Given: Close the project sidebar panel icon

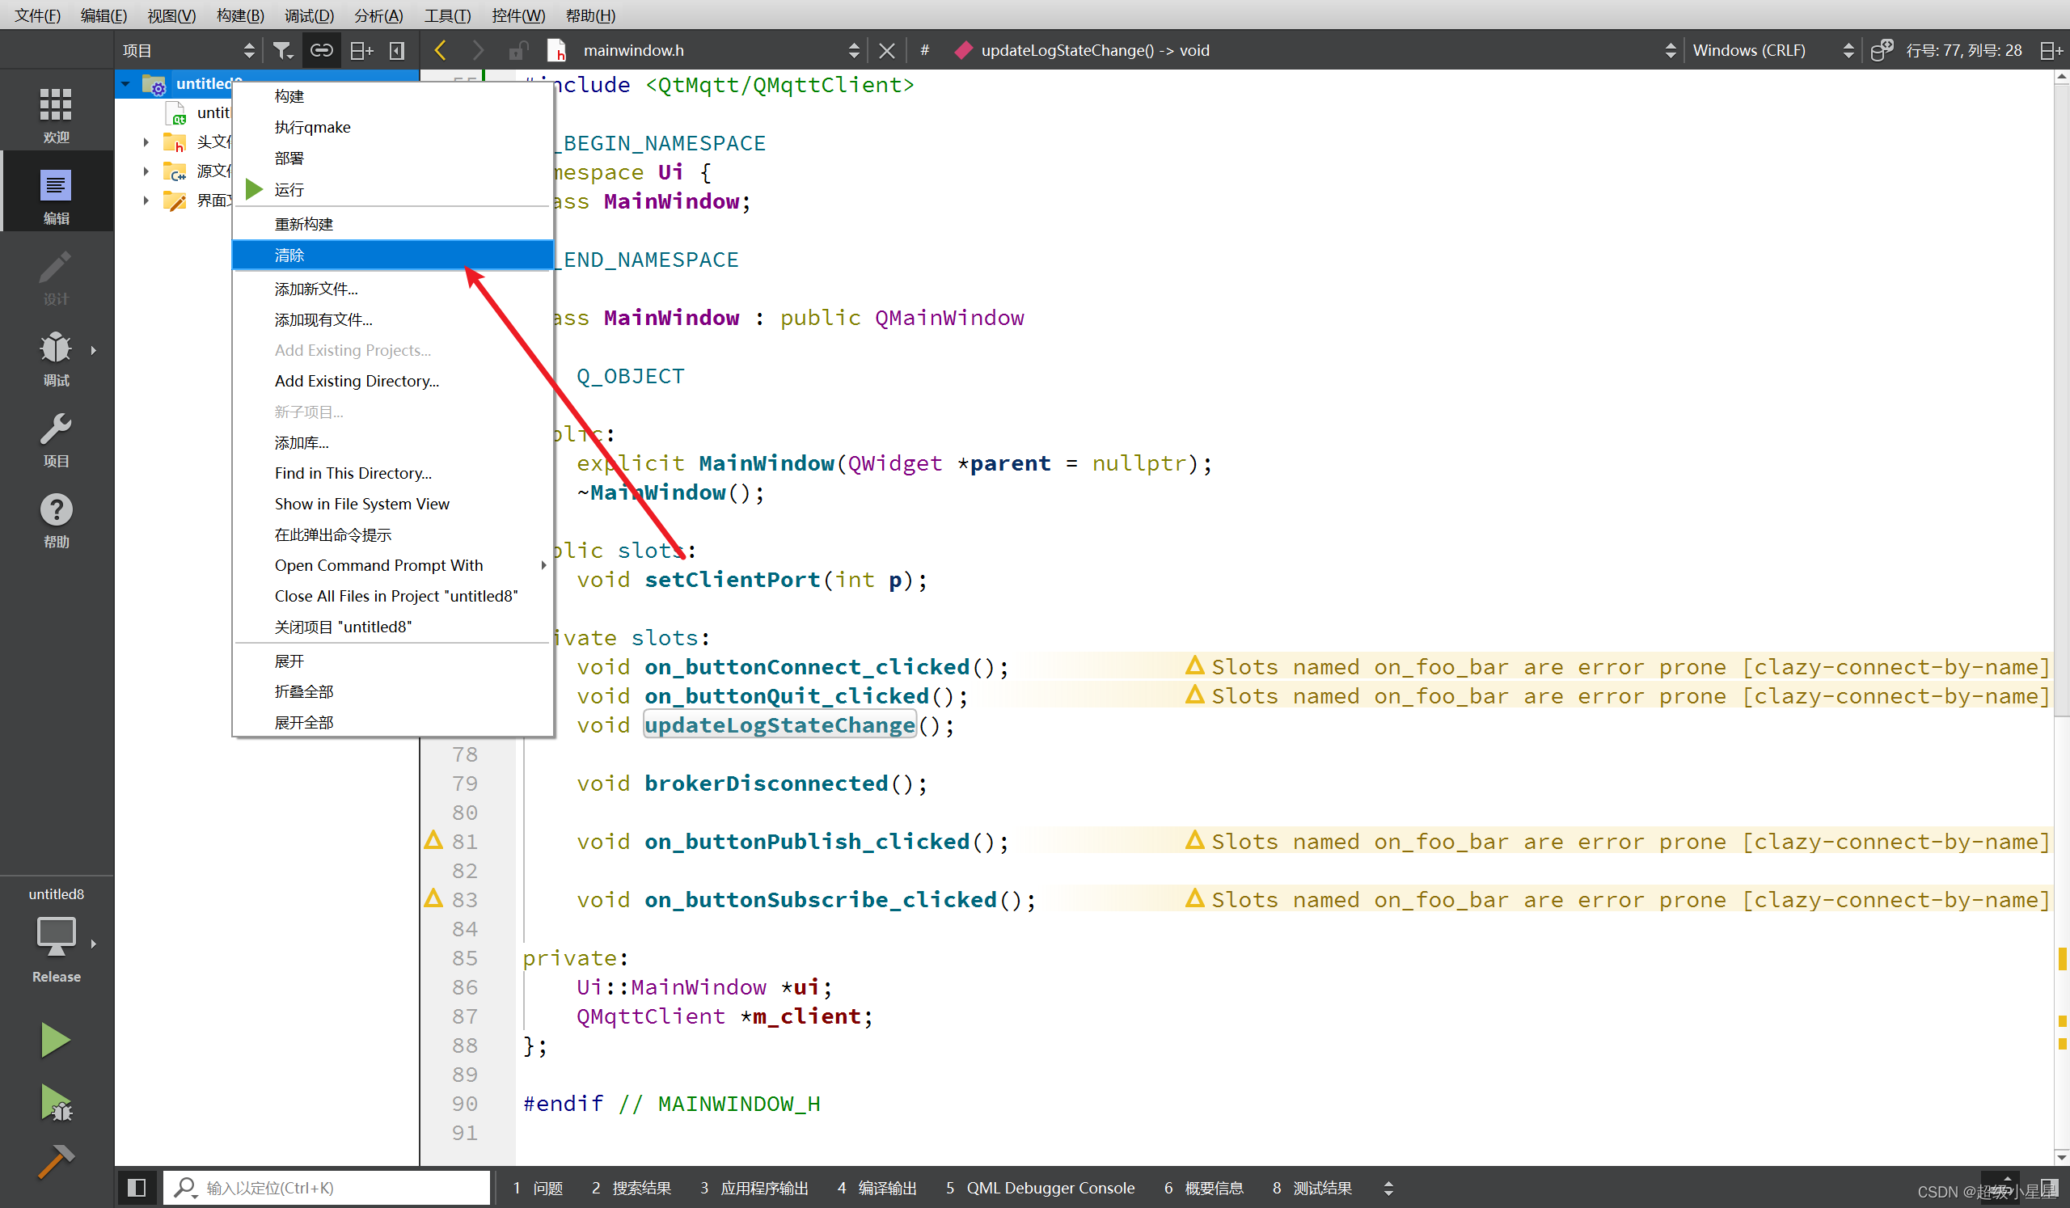Looking at the screenshot, I should (x=398, y=51).
